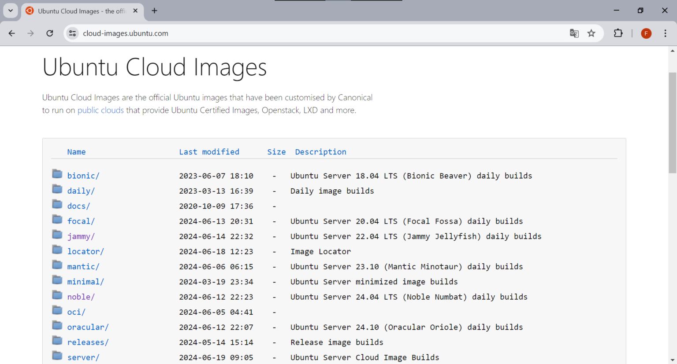Image resolution: width=677 pixels, height=364 pixels.
Task: Click the folder icon beside minimal/
Action: [57, 280]
